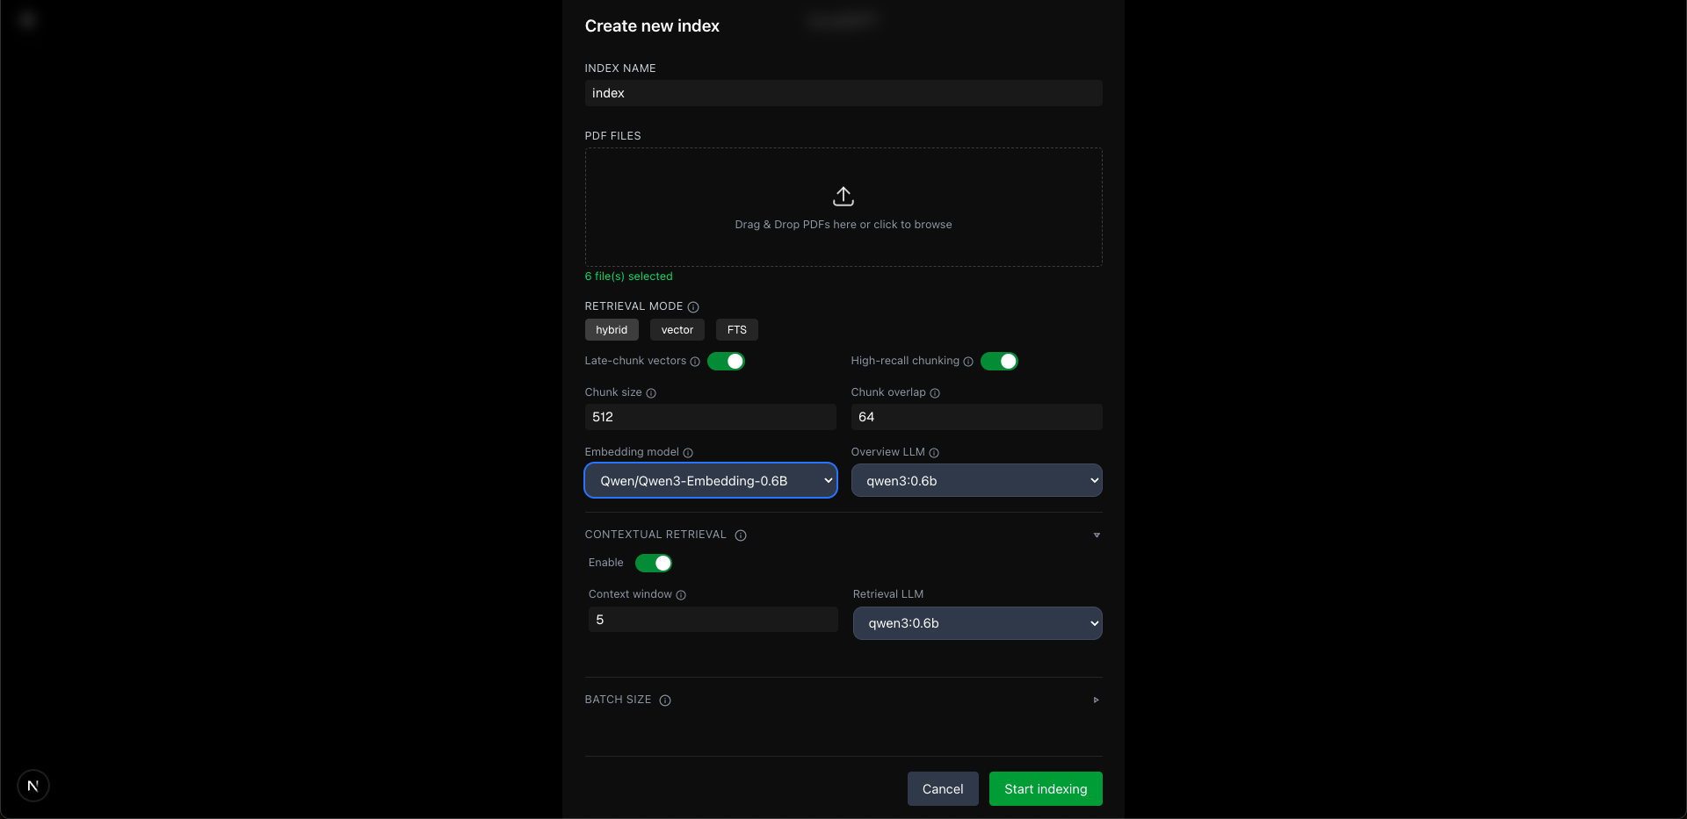Click the upload arrow icon in PDF dropzone
The height and width of the screenshot is (819, 1687).
843,196
